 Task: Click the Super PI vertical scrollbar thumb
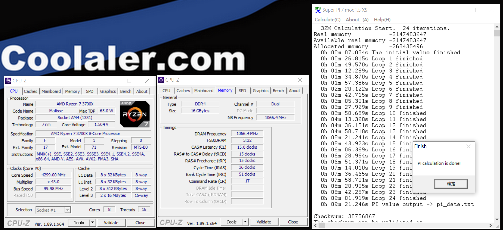(497, 33)
